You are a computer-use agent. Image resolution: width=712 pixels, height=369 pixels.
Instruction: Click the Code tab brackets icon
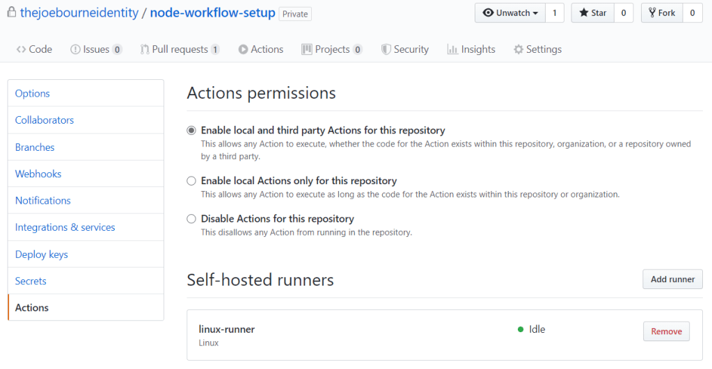click(21, 49)
